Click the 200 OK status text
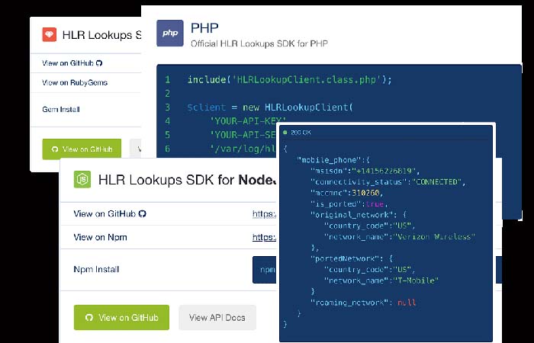 301,133
